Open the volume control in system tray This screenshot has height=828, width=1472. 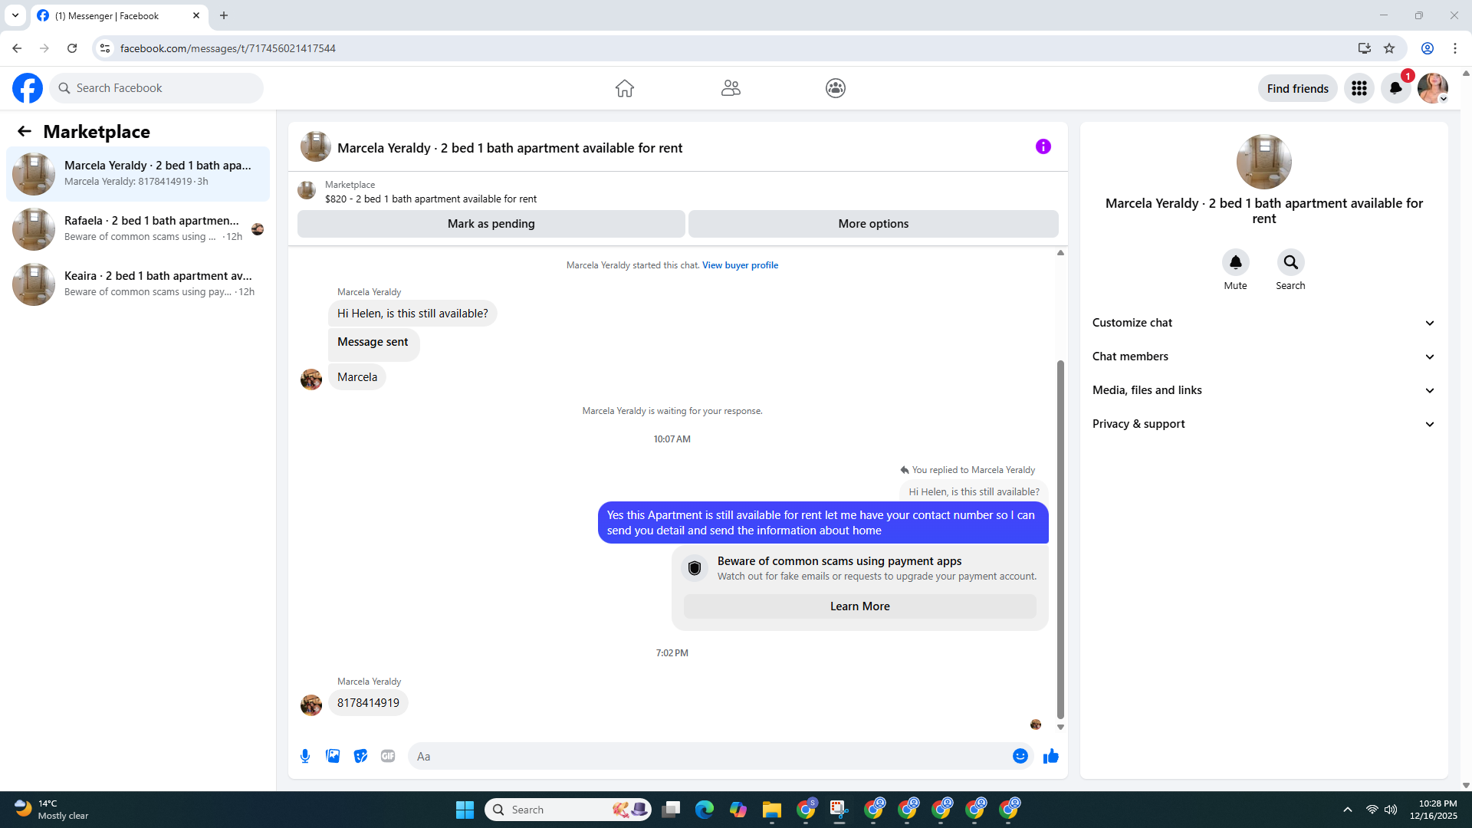pos(1391,810)
